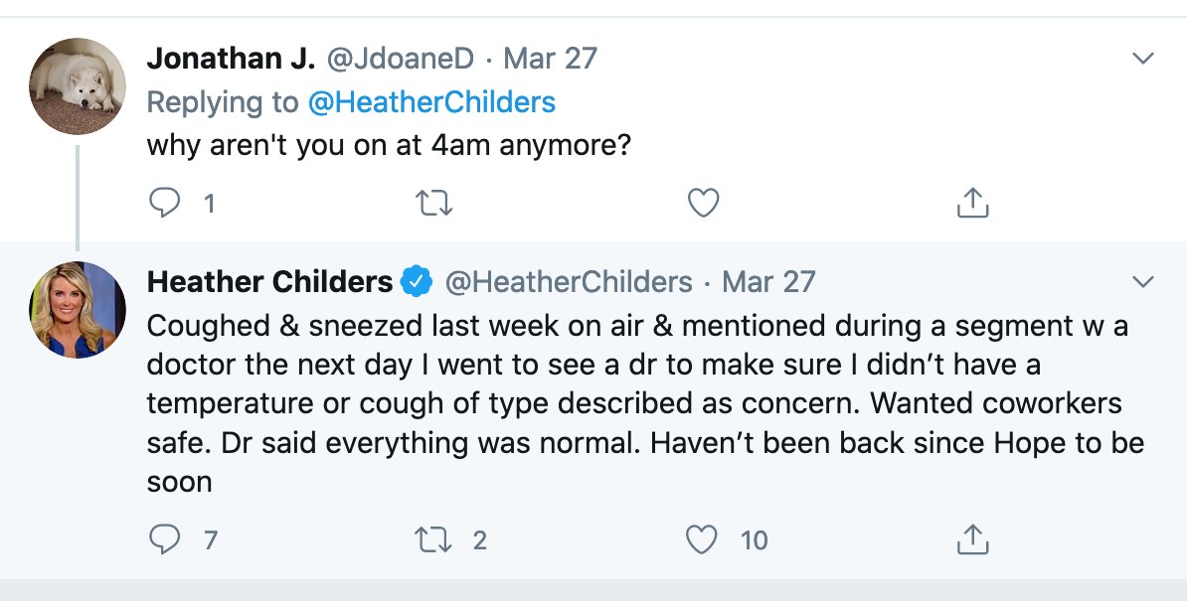
Task: Reply to Heather Childers' tweet
Action: click(x=165, y=539)
